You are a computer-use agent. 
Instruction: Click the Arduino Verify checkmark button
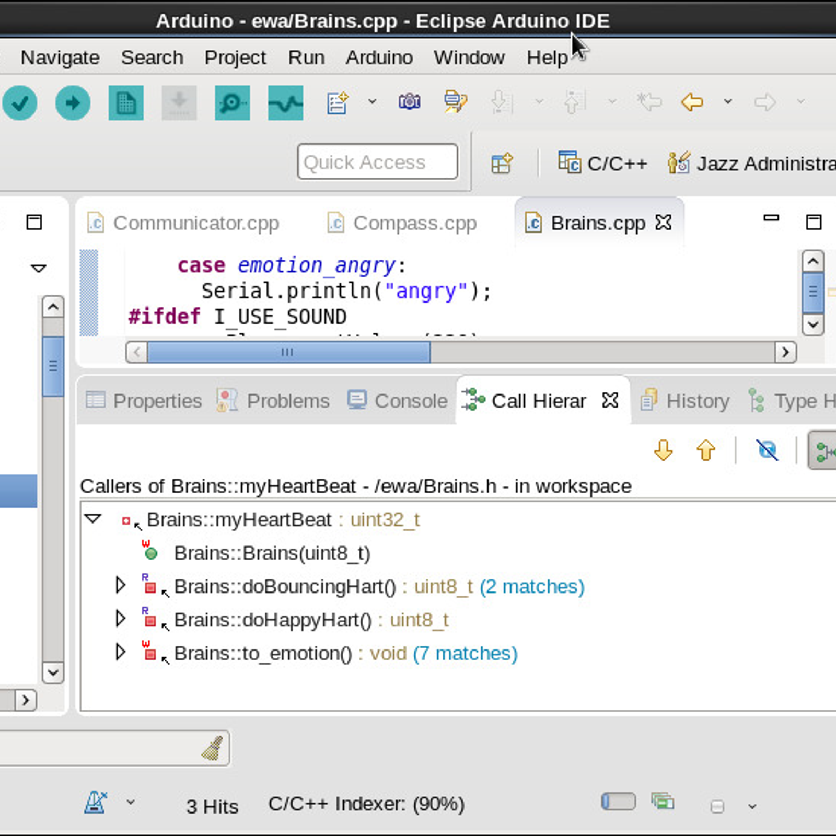click(20, 103)
